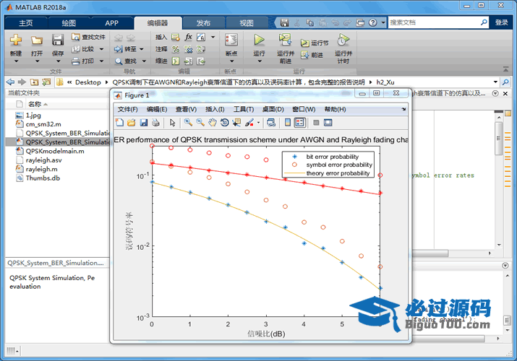Image resolution: width=517 pixels, height=361 pixels.
Task: Click the percent comment icon
Action: pyautogui.click(x=176, y=49)
